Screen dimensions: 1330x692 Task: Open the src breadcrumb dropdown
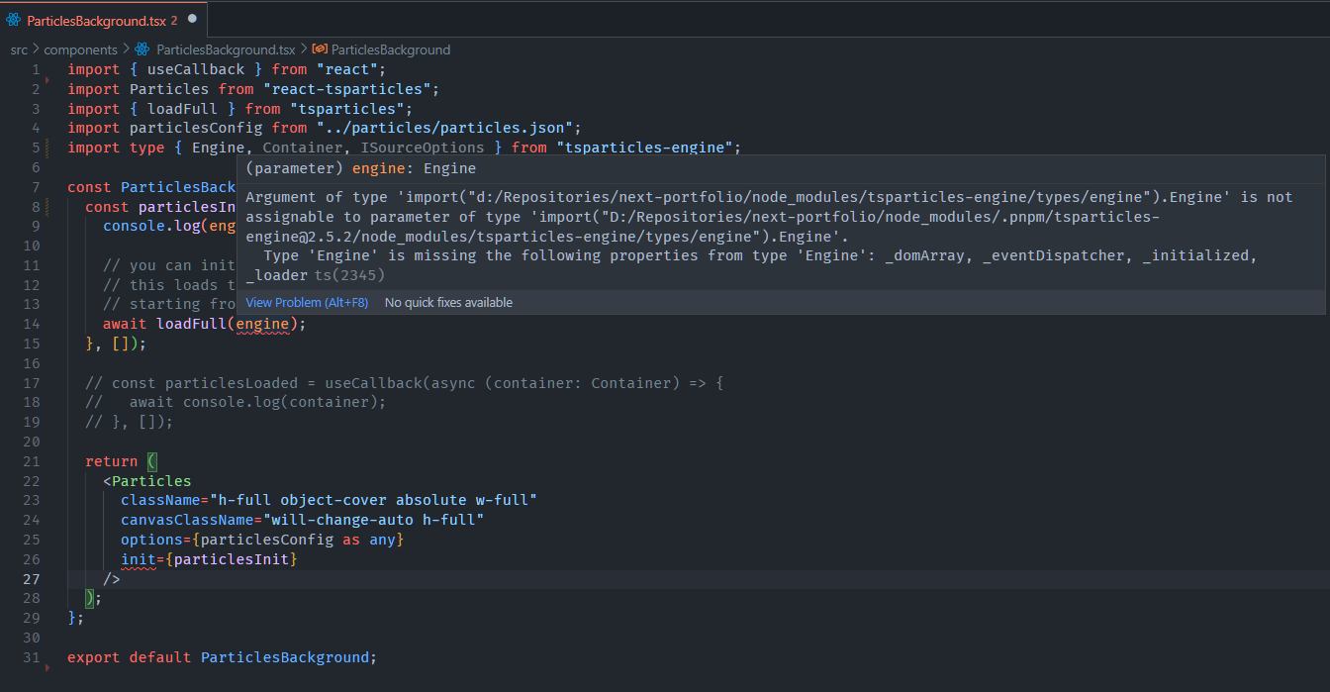point(18,49)
